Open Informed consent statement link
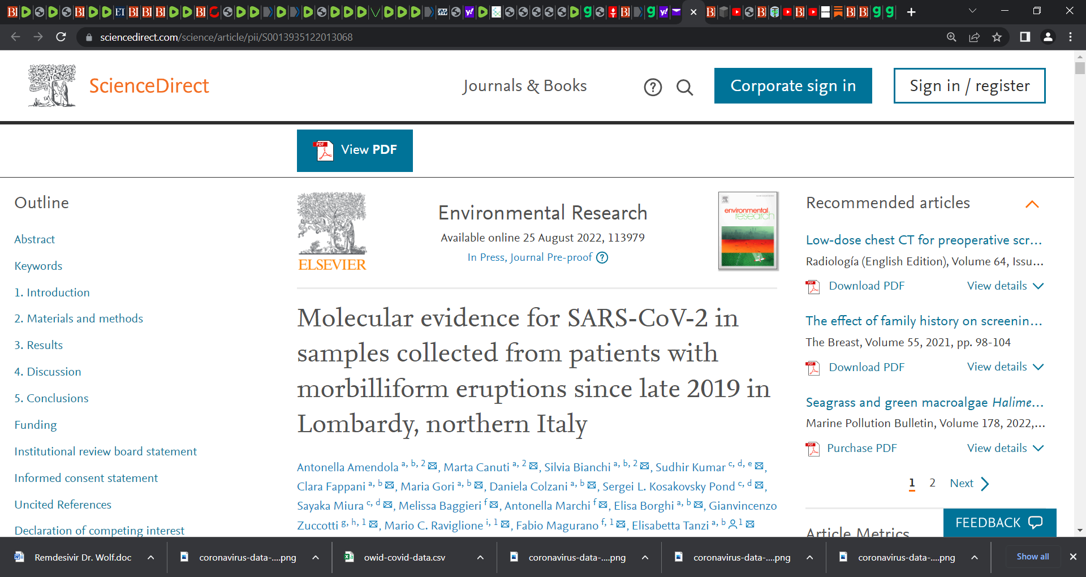 86,478
